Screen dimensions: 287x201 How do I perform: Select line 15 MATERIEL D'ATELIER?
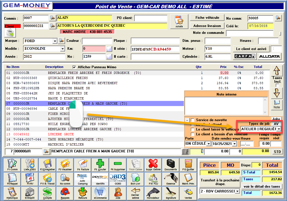pos(94,145)
